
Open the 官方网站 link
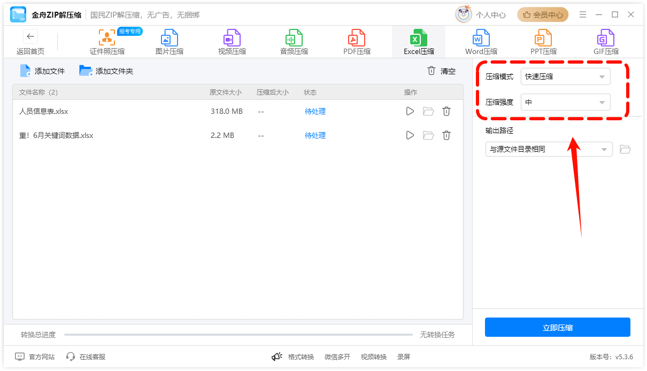[35, 357]
